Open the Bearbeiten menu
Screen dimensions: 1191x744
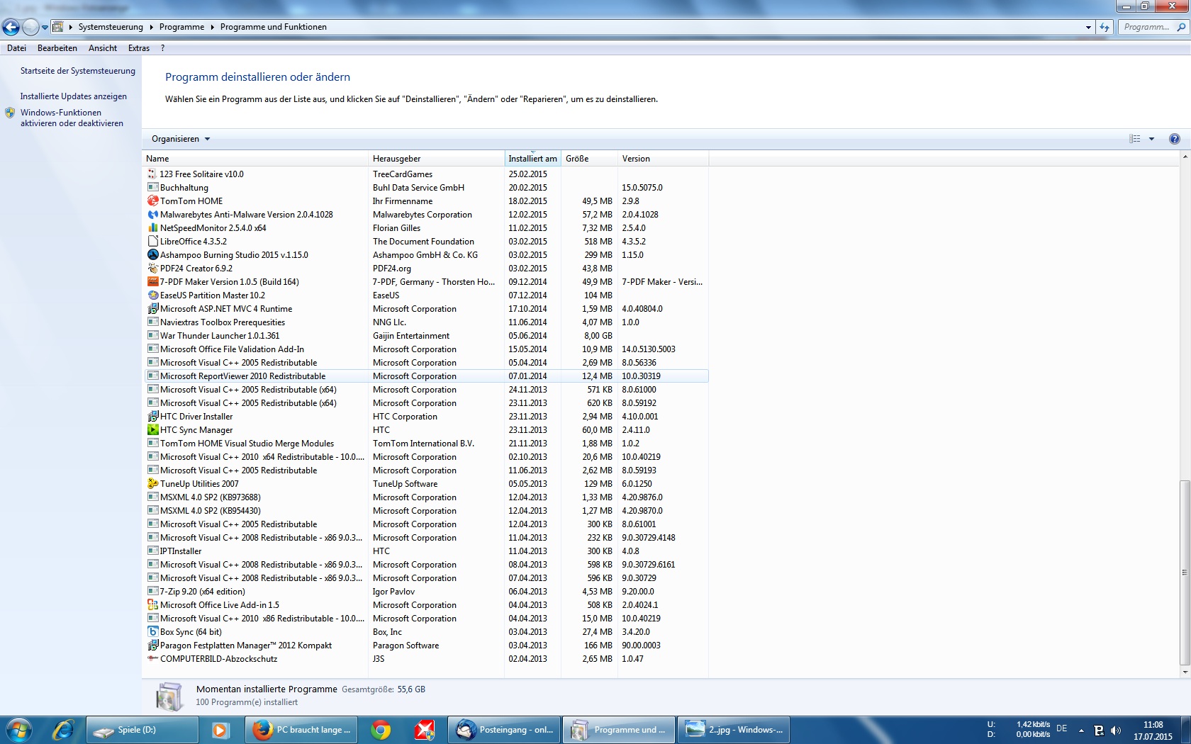57,48
